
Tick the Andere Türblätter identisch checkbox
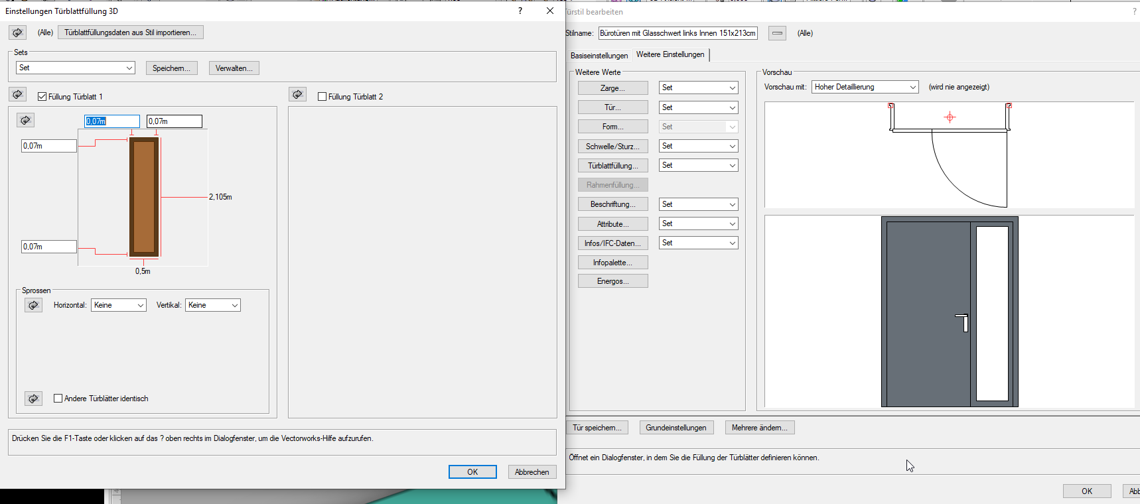click(x=58, y=399)
